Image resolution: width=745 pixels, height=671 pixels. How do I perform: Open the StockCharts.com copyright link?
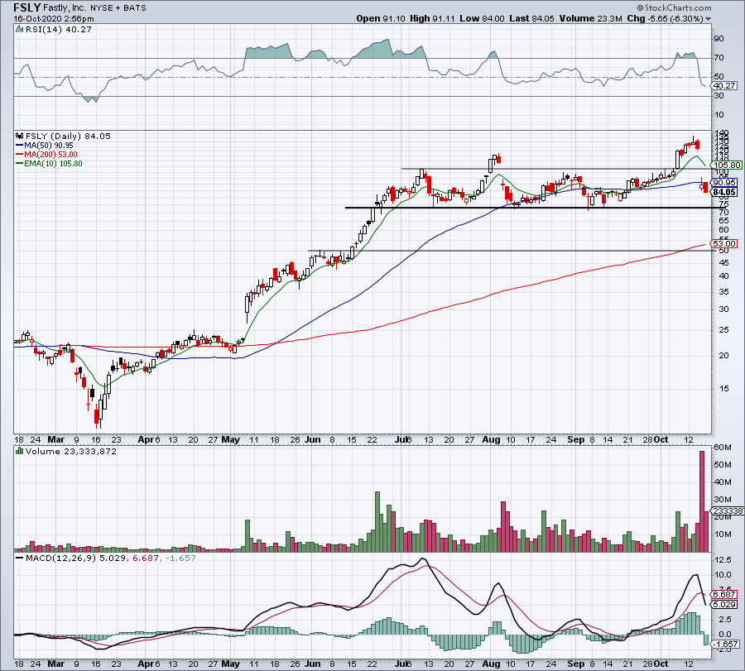tap(674, 7)
